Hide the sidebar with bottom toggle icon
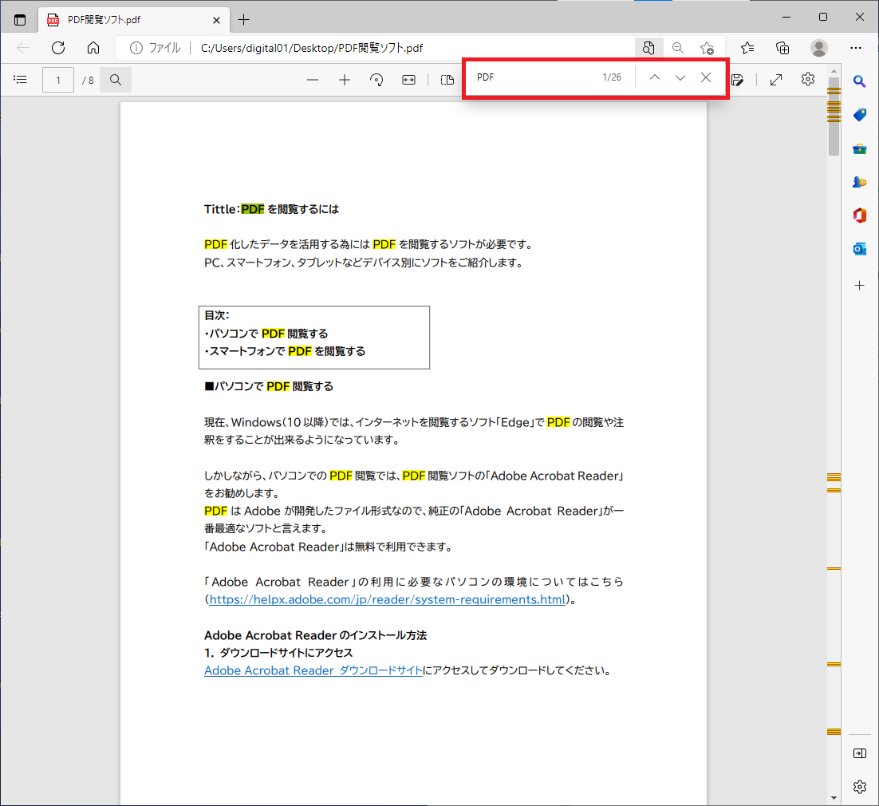The image size is (879, 806). click(x=859, y=753)
